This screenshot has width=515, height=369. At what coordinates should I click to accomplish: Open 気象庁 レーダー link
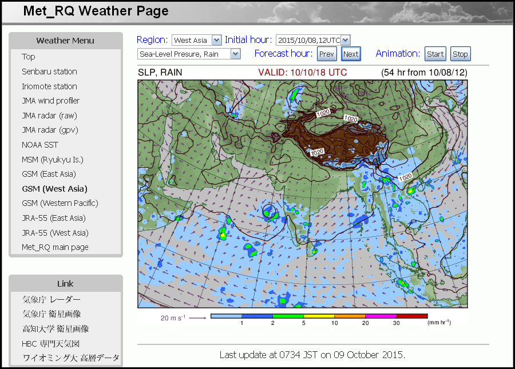click(51, 299)
